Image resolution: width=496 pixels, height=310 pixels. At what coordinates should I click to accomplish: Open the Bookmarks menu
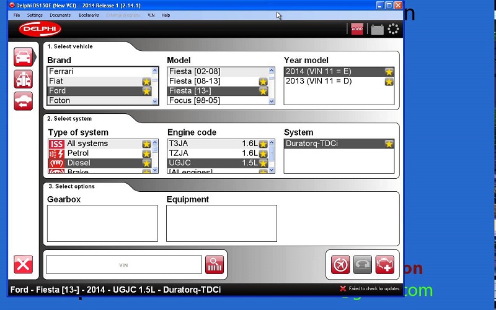coord(89,15)
